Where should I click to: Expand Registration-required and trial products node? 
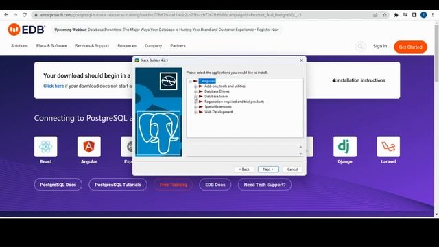point(195,102)
